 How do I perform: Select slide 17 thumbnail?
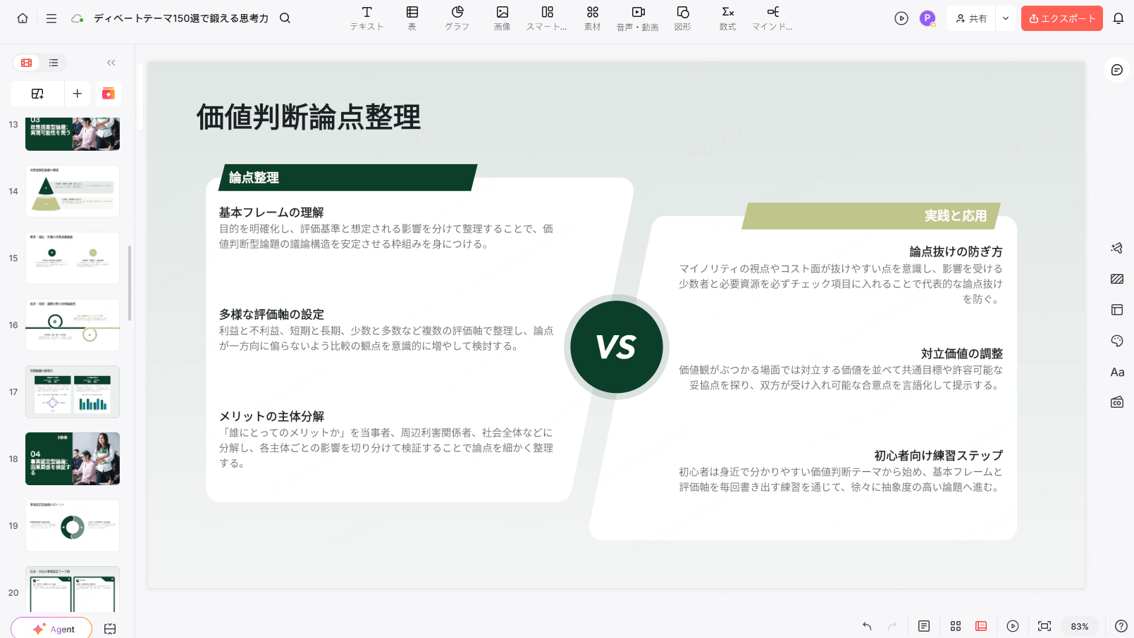tap(73, 392)
